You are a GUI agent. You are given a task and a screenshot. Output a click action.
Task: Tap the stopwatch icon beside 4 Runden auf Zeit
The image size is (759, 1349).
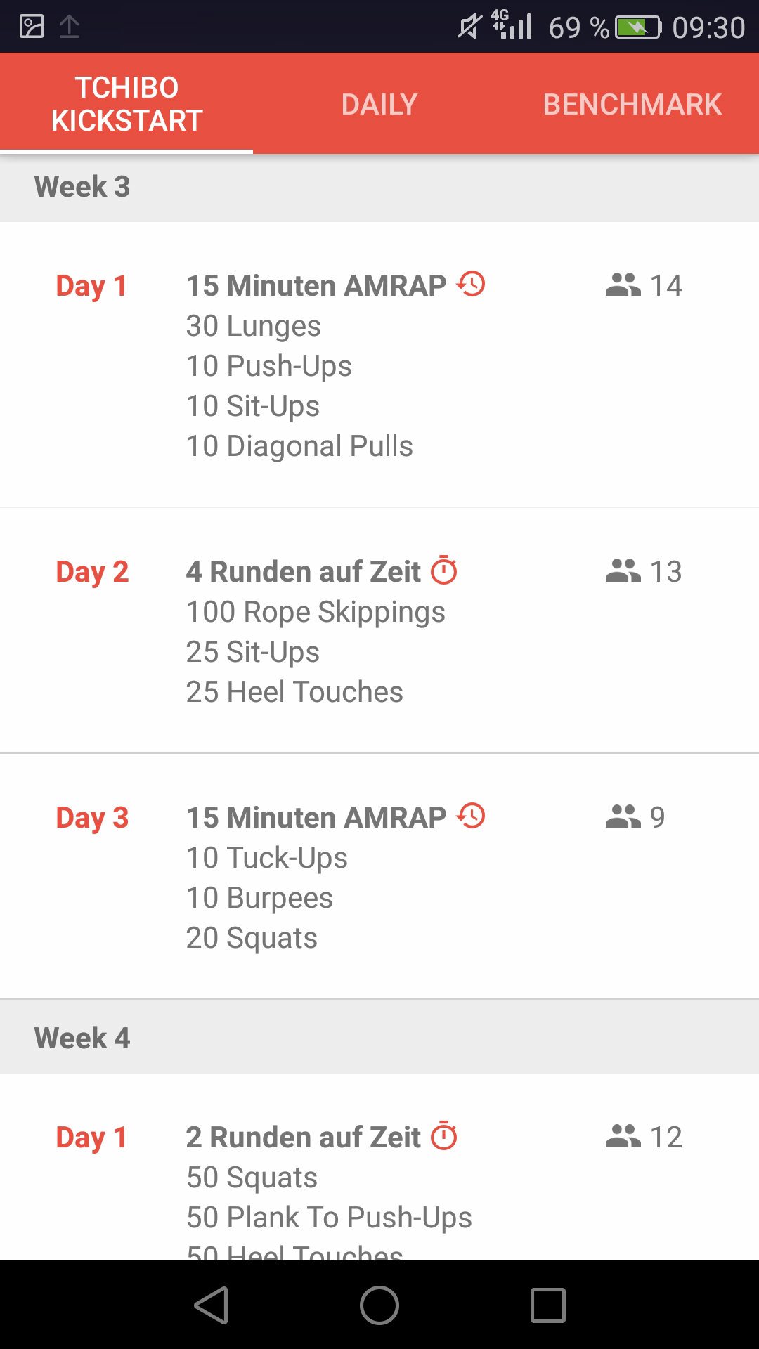pos(443,571)
